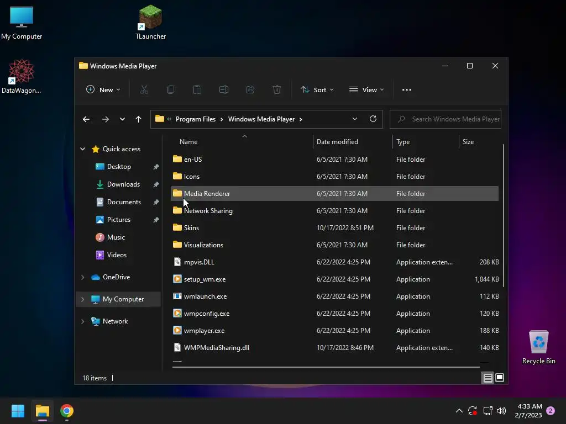This screenshot has height=424, width=566.
Task: Open the notification count badge
Action: tap(551, 411)
